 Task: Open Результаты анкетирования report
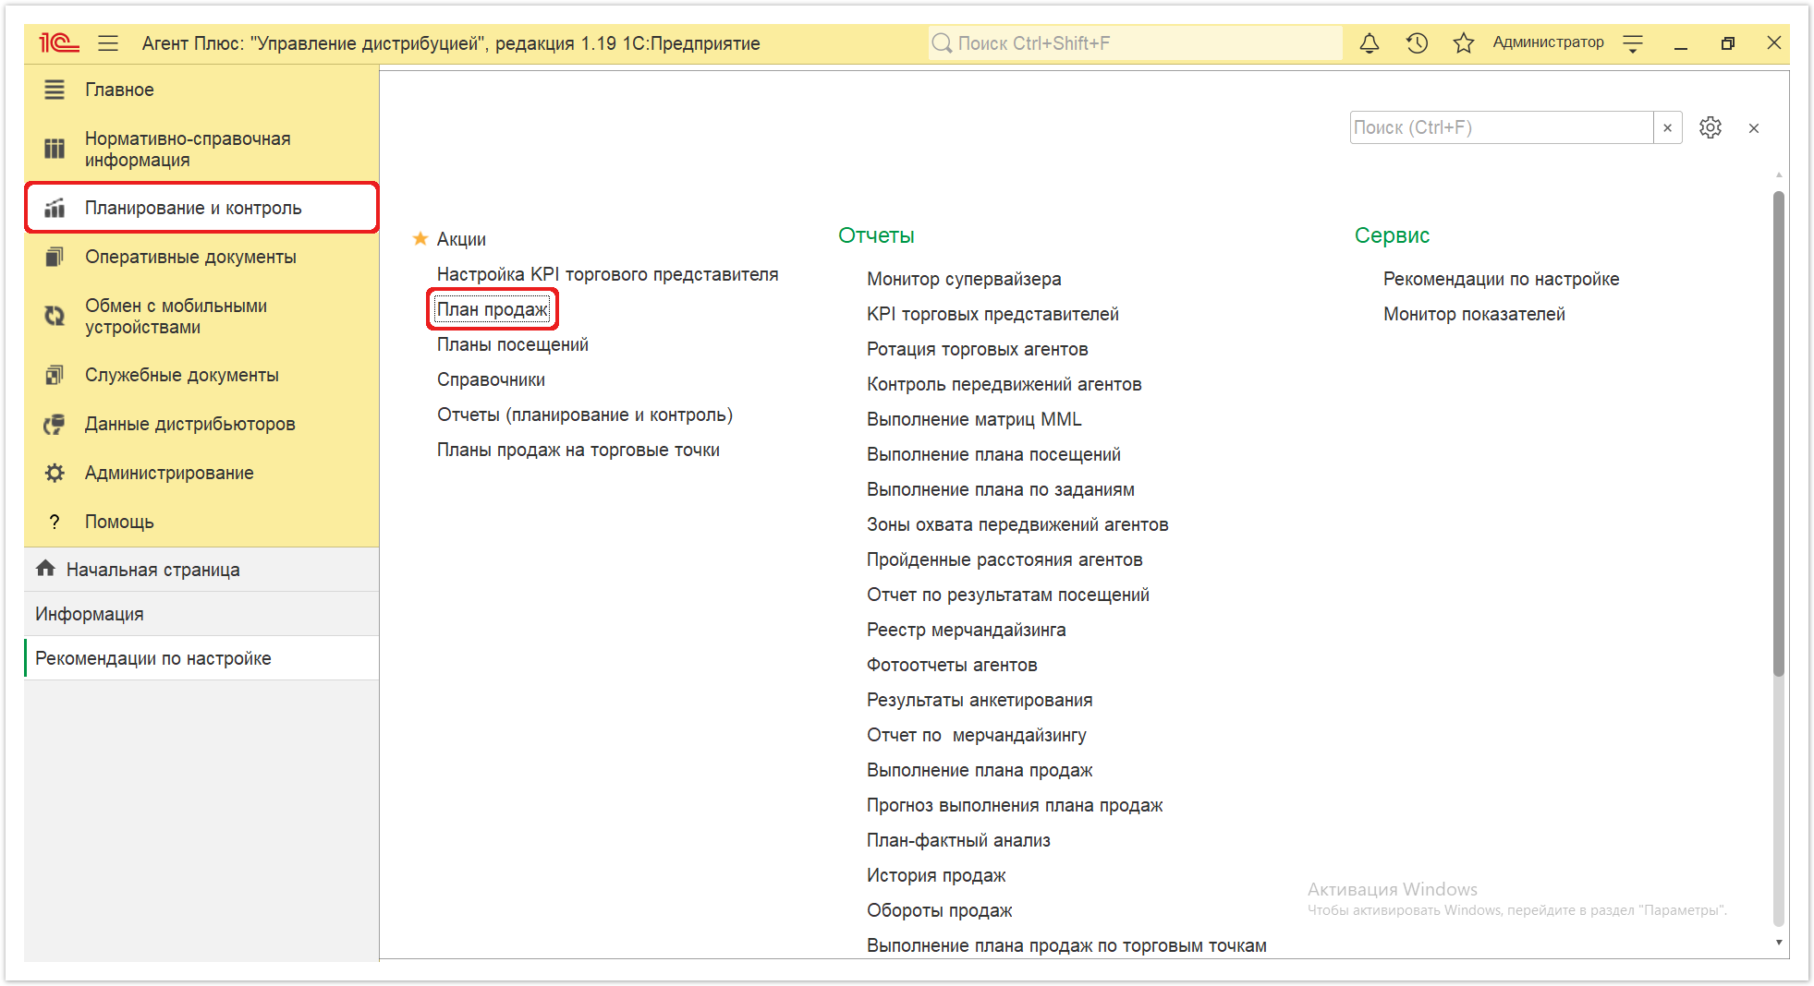[980, 700]
